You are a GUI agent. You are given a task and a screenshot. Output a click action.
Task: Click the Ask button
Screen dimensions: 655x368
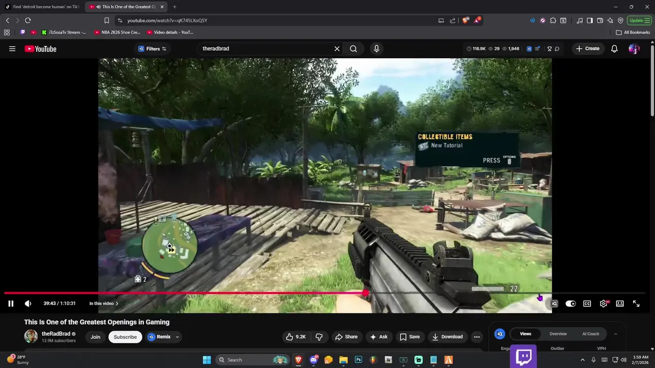379,337
